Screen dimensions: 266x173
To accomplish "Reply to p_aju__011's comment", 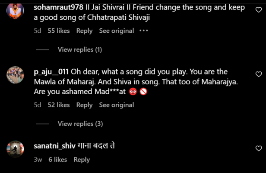I will [84, 105].
